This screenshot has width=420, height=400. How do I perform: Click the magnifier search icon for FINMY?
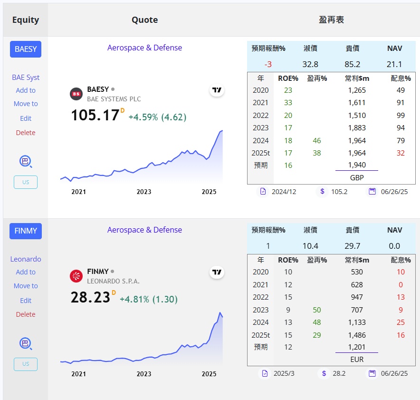(26, 343)
